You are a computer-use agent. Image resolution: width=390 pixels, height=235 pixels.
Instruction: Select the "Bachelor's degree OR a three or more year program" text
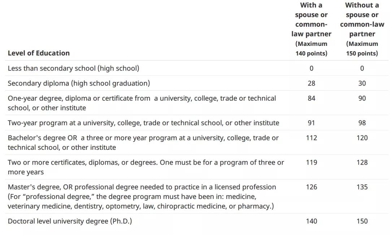(143, 143)
